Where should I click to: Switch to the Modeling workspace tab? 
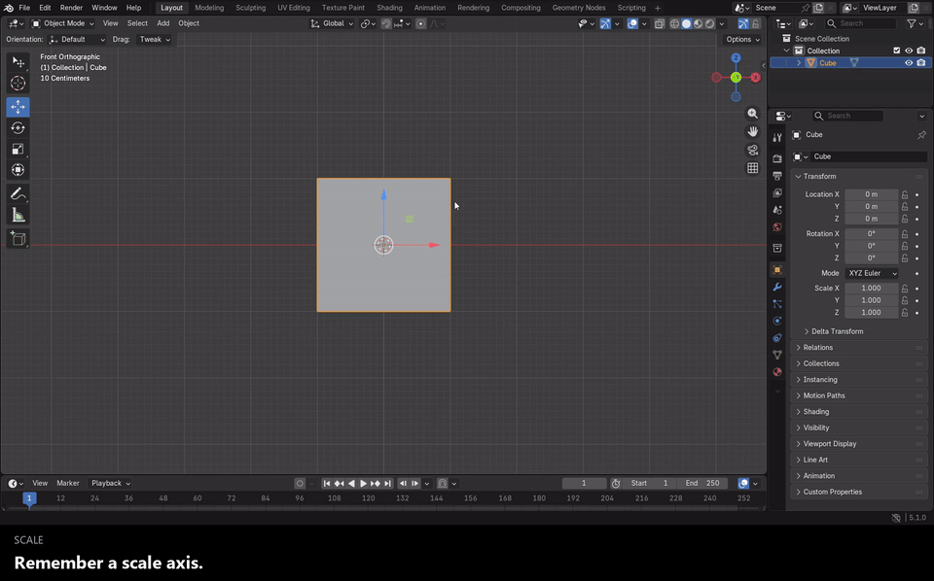tap(209, 8)
